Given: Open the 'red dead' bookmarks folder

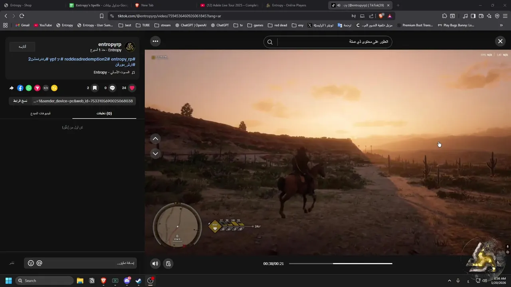Looking at the screenshot, I should click(277, 25).
